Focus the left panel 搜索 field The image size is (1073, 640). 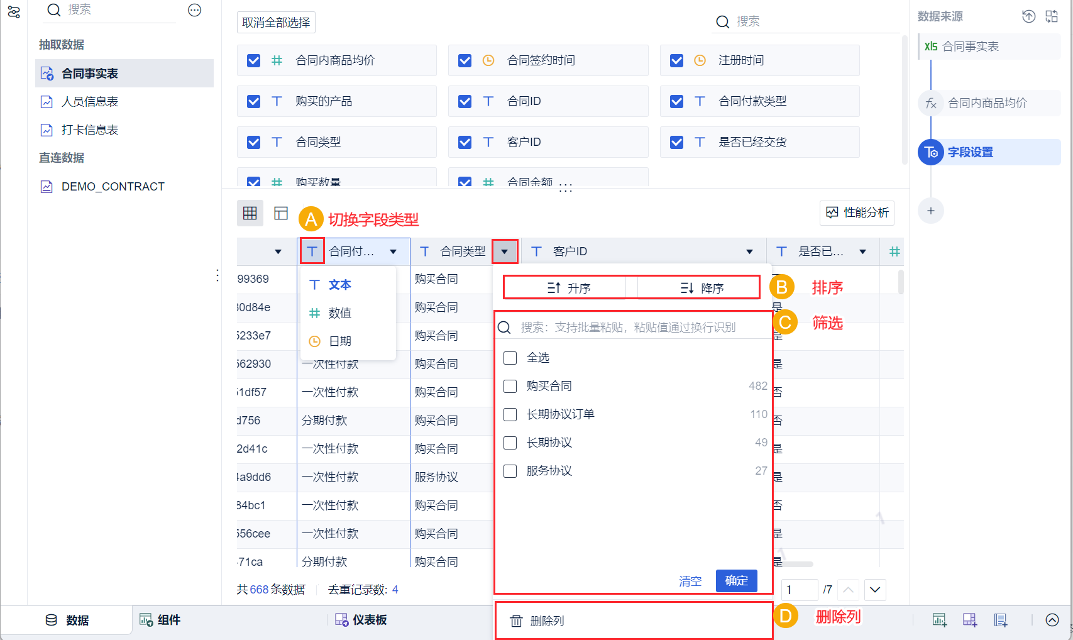point(111,10)
